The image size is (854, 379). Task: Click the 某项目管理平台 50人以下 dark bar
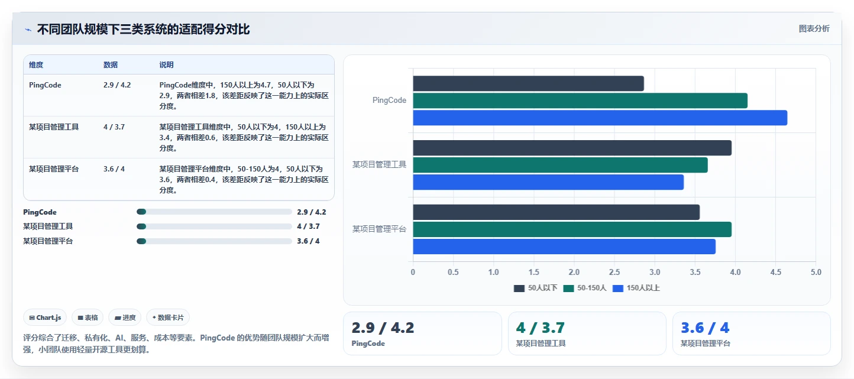coord(557,212)
